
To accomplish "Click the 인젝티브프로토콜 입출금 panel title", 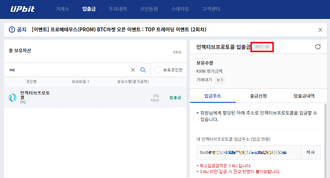I will pos(224,47).
